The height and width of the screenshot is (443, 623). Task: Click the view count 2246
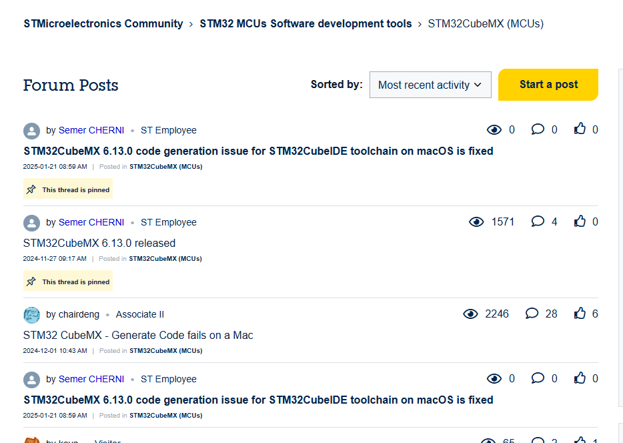coord(497,314)
